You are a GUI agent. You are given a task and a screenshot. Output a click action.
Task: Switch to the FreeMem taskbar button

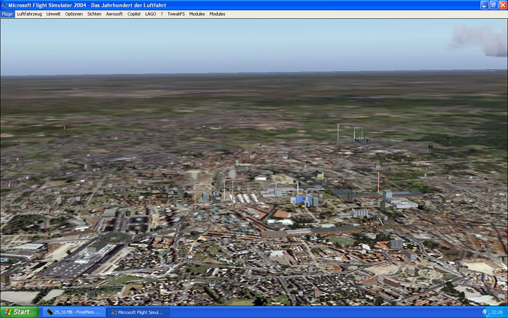pos(74,312)
